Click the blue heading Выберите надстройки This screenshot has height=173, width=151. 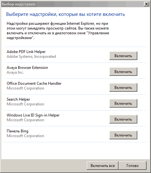point(65,14)
